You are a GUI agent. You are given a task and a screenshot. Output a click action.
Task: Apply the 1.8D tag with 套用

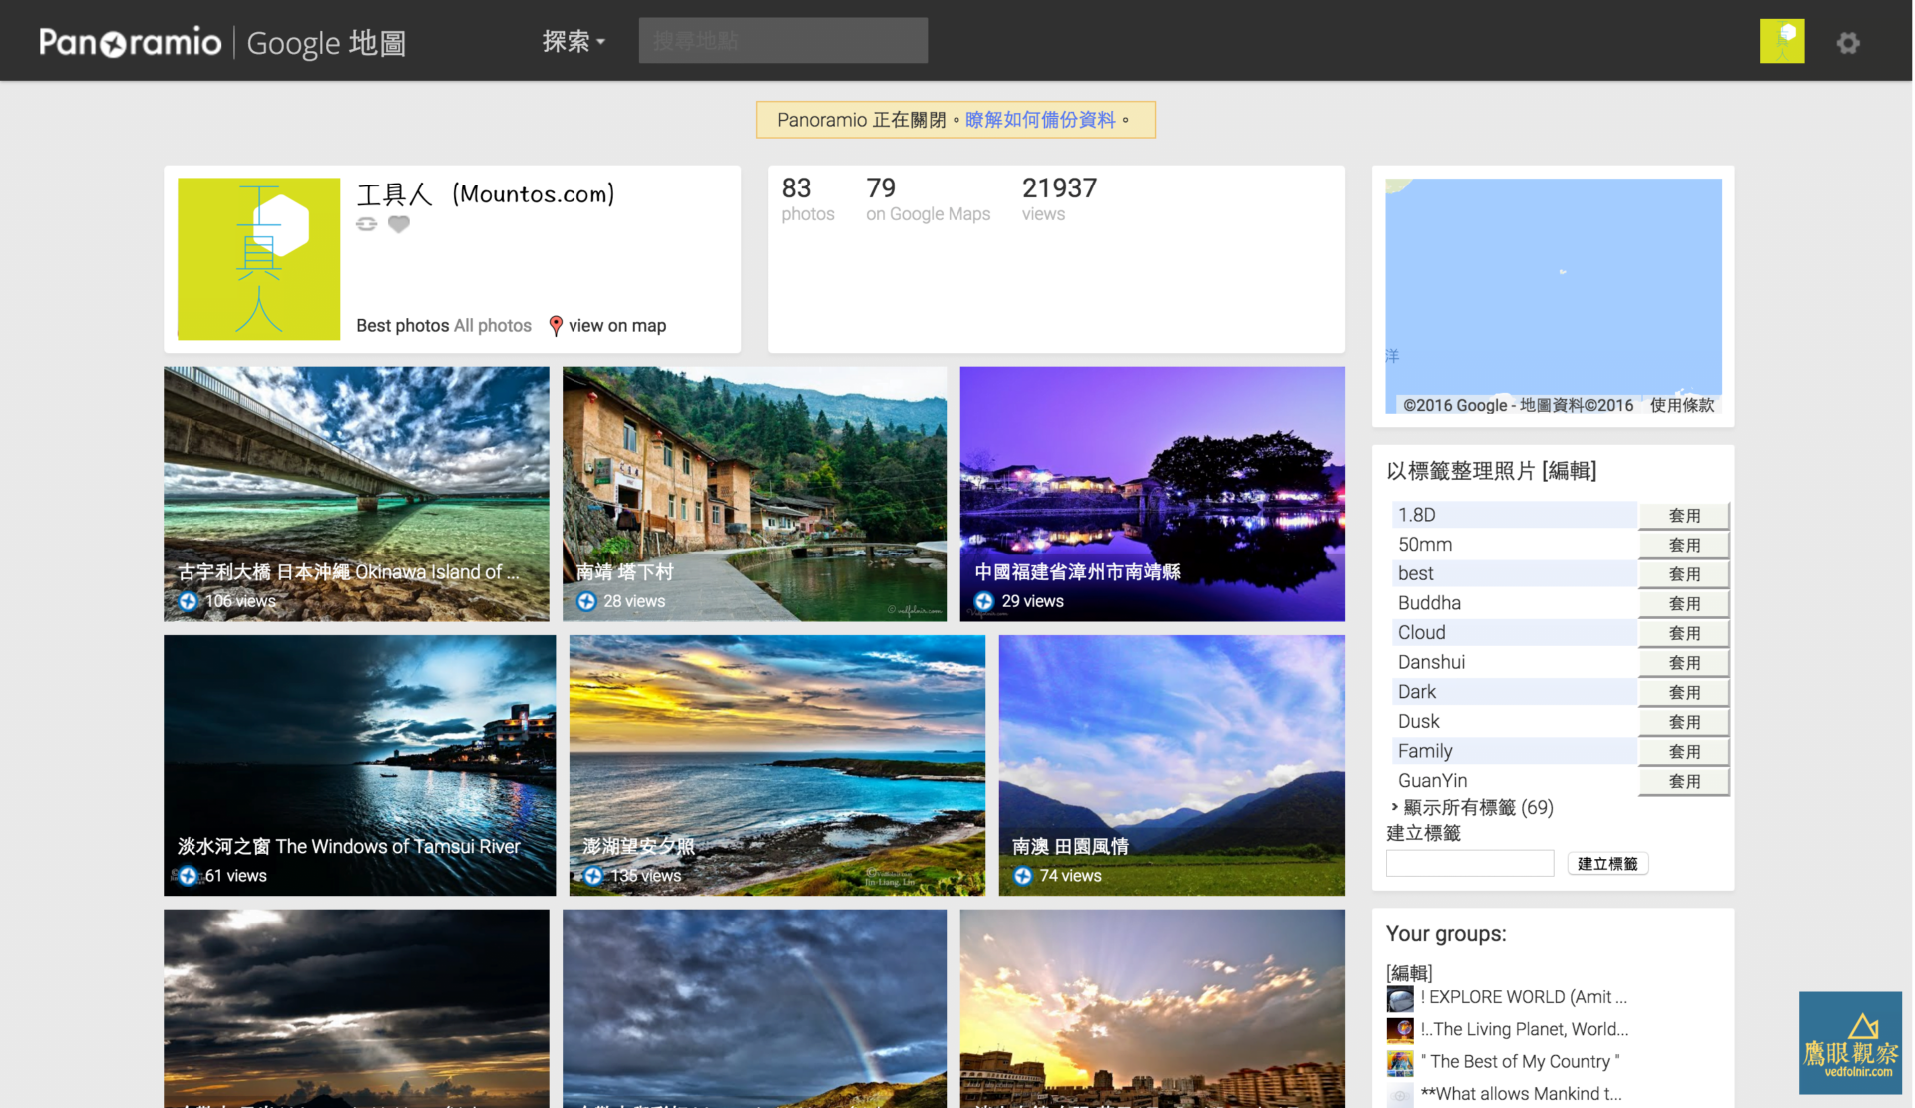point(1684,516)
